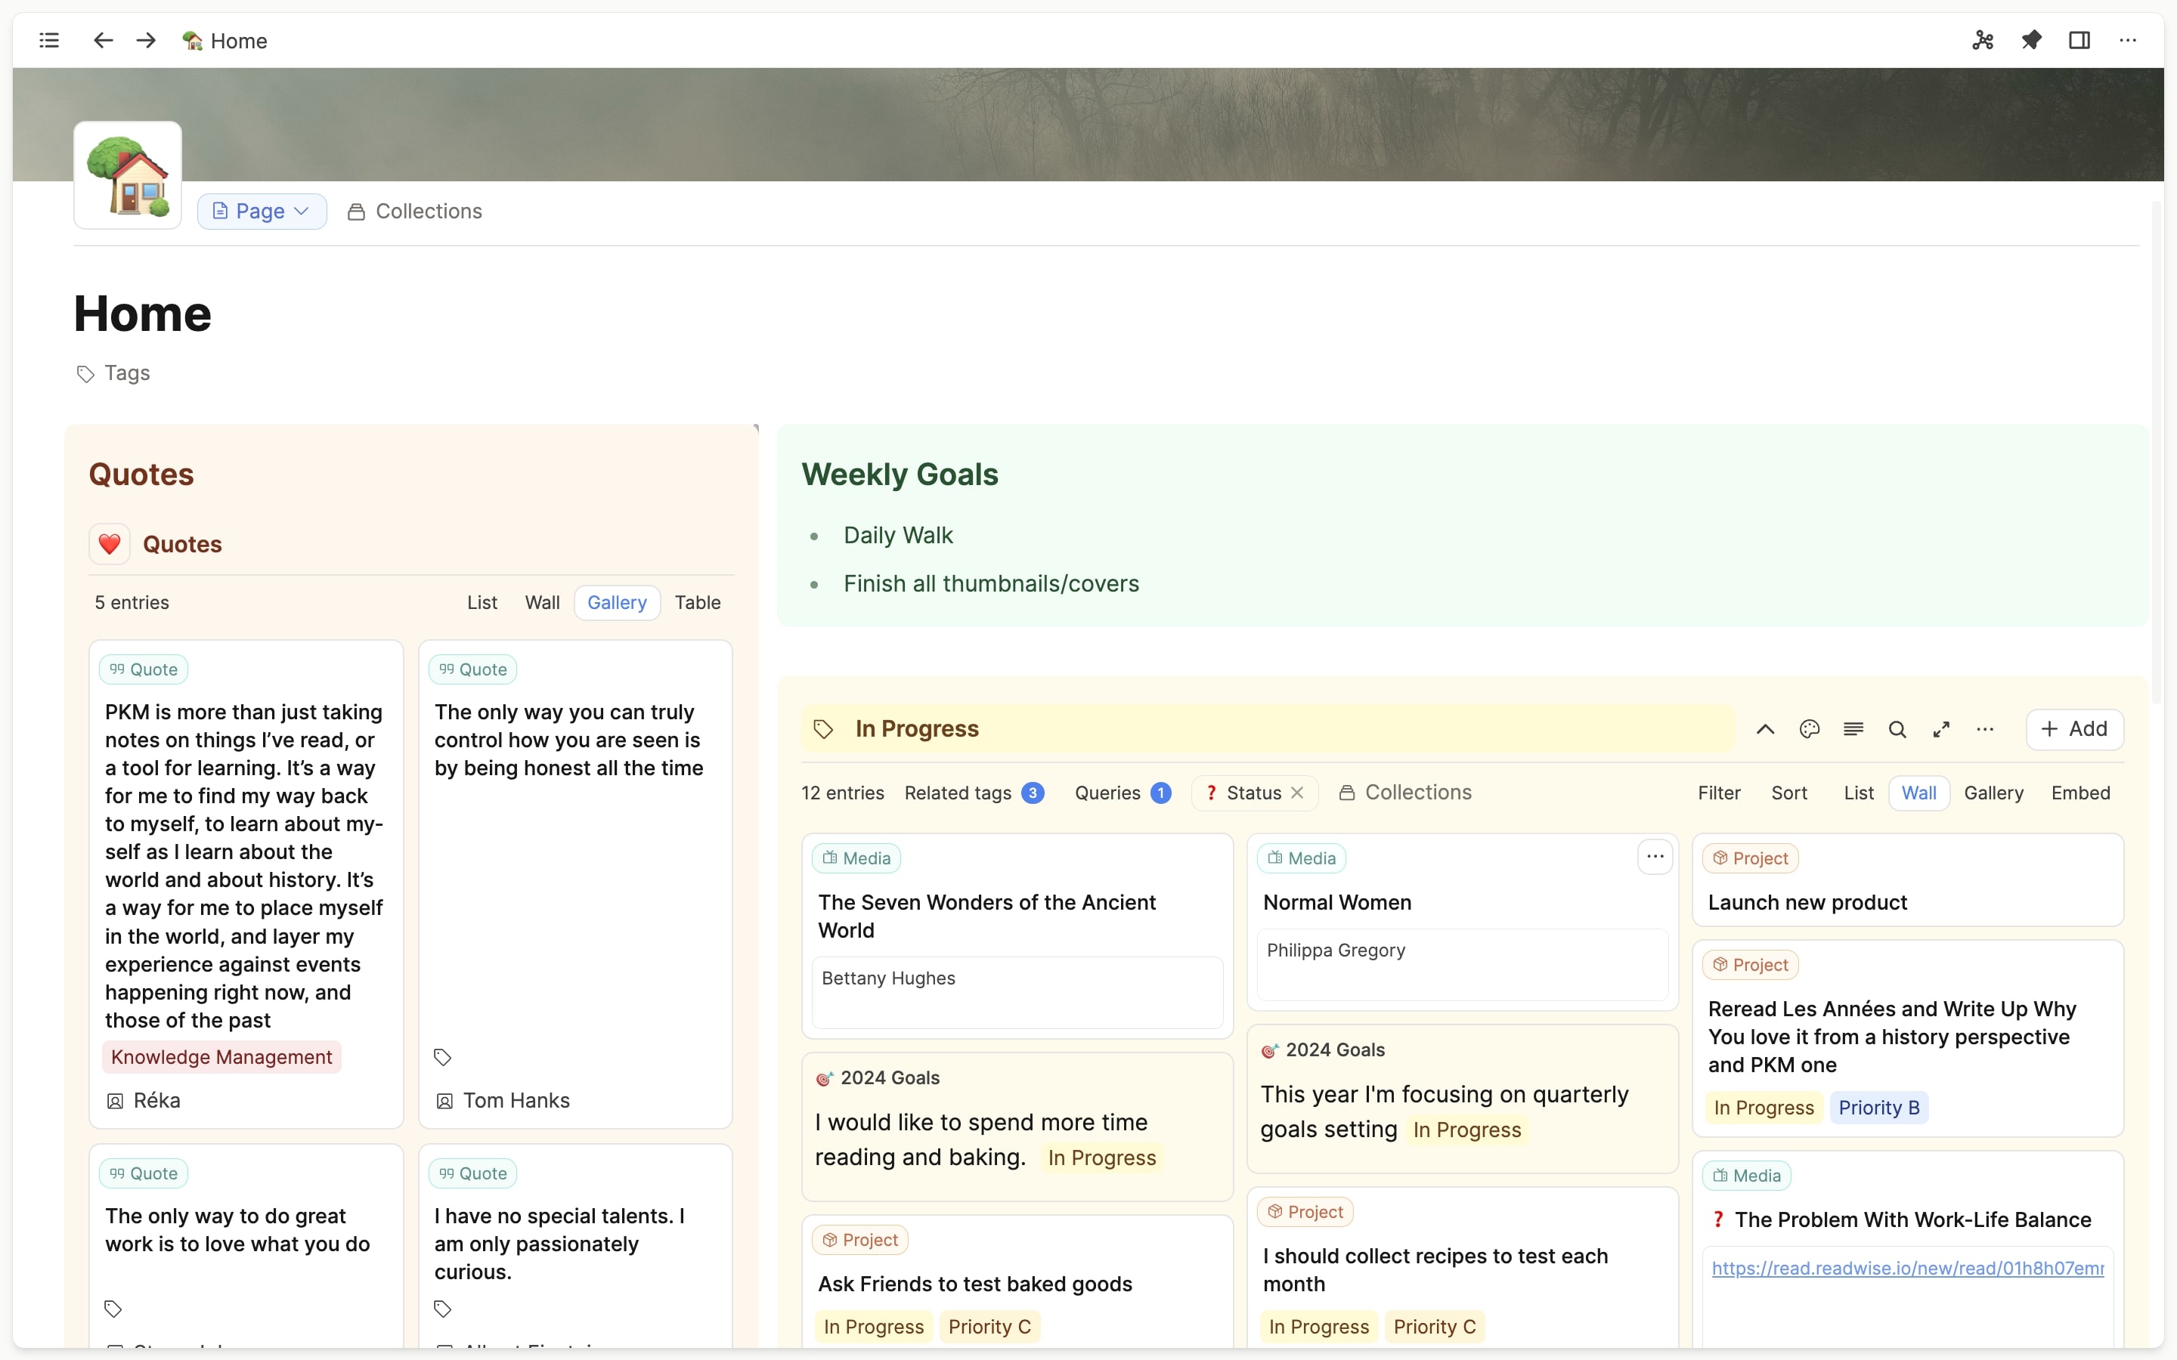Viewport: 2177px width, 1360px height.
Task: Click Finish all thumbnails/covers goal
Action: point(991,584)
